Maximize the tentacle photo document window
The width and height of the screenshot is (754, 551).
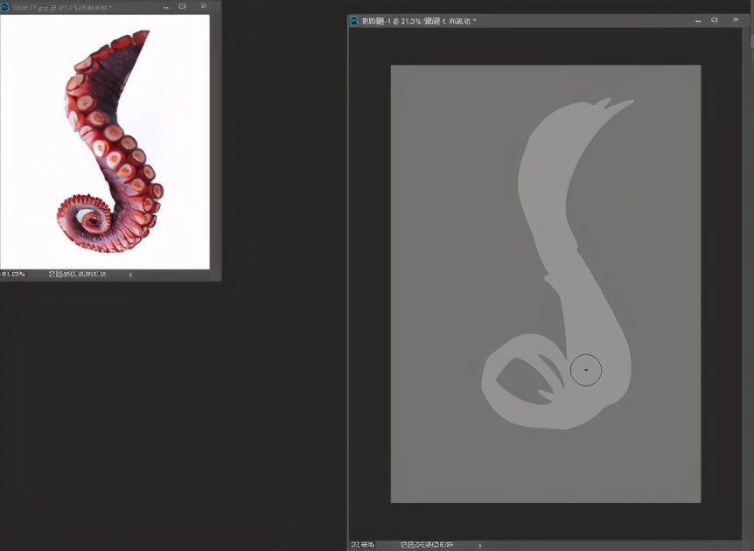182,6
